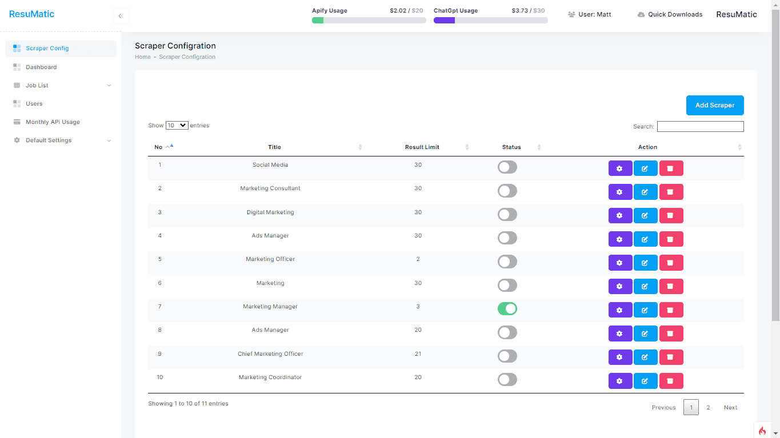Screen dimensions: 780x438
Task: Open the entries-per-page dropdown
Action: (177, 126)
